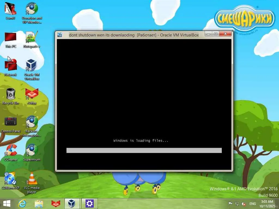Switch the ENG input language indicator
This screenshot has width=279, height=209.
[x=253, y=204]
